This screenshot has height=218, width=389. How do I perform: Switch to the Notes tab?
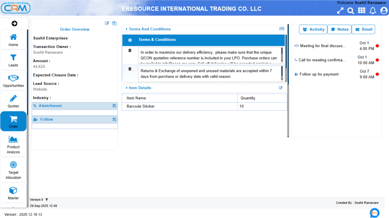339,29
